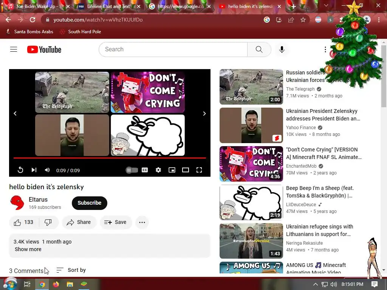This screenshot has height=290, width=387.
Task: Open the YouTube hamburger guide menu
Action: (14, 49)
